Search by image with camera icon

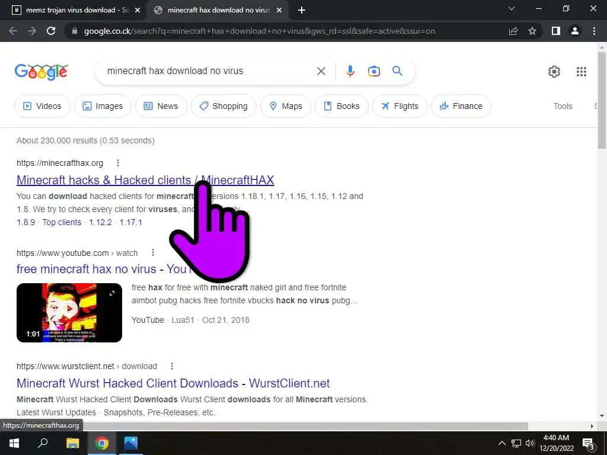(x=373, y=71)
